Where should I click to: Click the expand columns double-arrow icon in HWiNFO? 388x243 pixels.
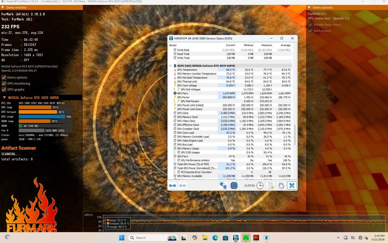pos(173,186)
